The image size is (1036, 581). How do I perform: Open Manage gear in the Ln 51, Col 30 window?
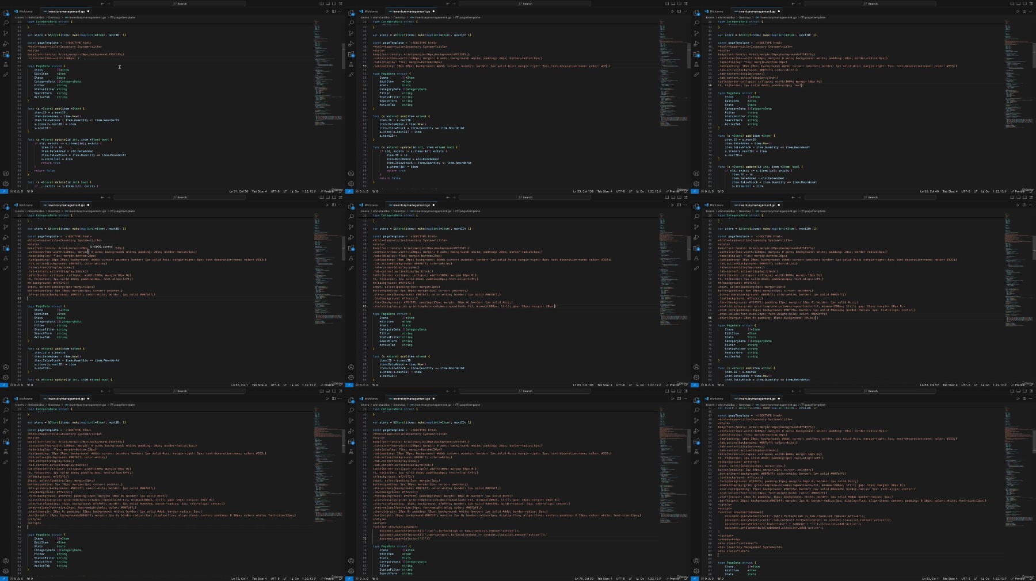[6, 183]
